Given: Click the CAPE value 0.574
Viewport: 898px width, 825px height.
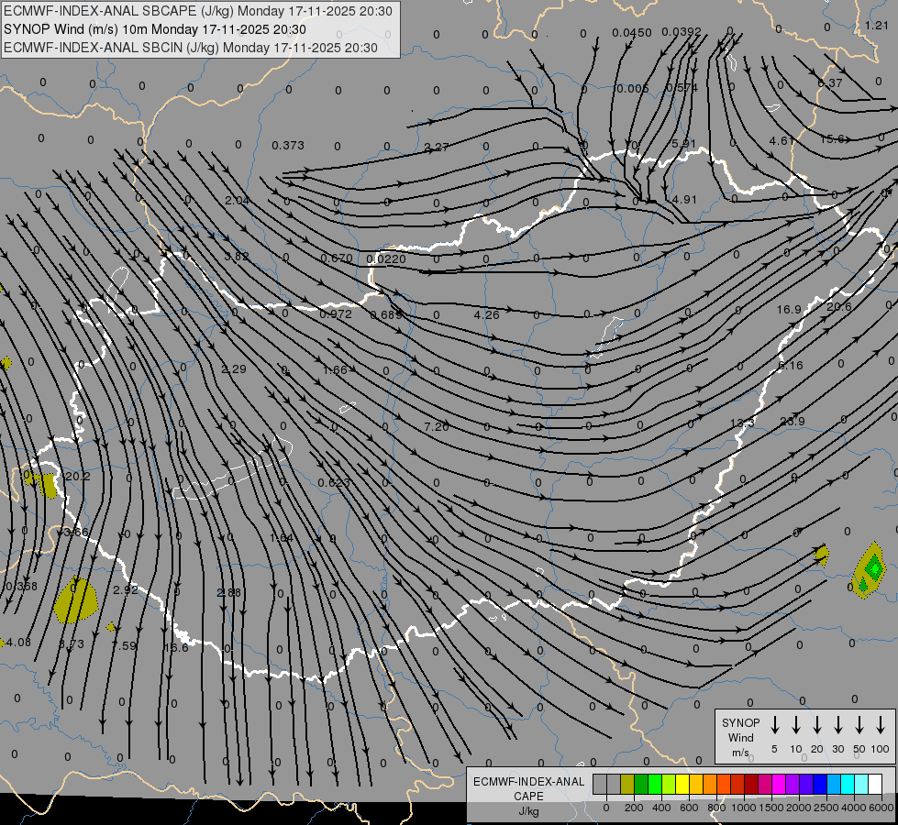Looking at the screenshot, I should [682, 88].
